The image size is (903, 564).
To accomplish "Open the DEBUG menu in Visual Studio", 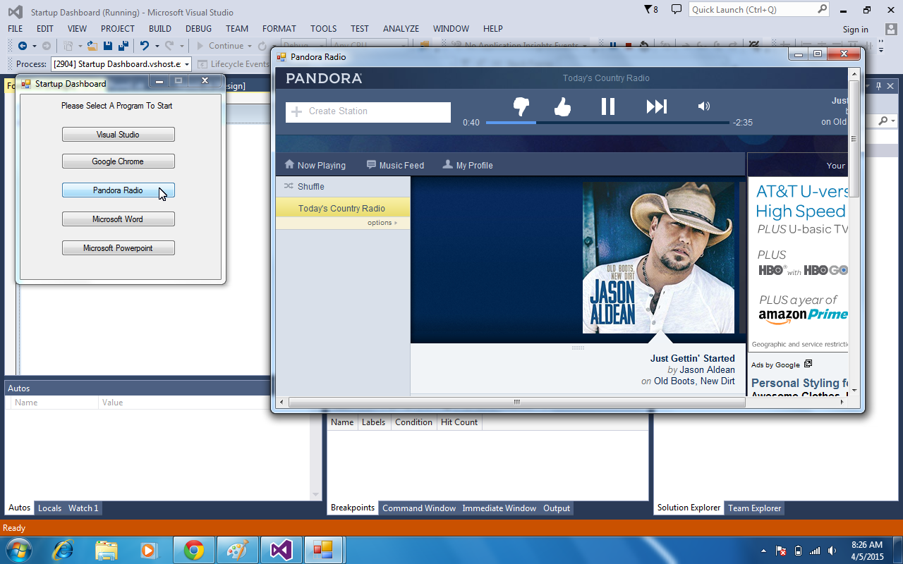I will point(198,29).
